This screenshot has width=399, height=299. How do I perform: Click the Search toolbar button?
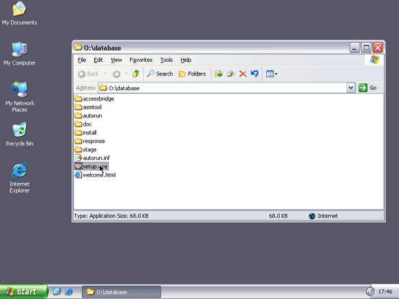(160, 74)
